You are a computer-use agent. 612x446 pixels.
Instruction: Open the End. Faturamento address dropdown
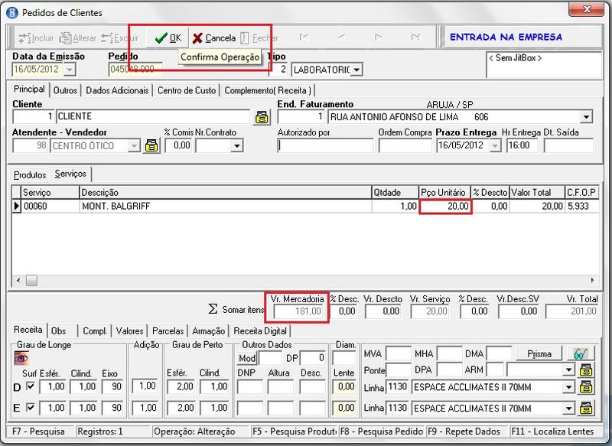586,117
